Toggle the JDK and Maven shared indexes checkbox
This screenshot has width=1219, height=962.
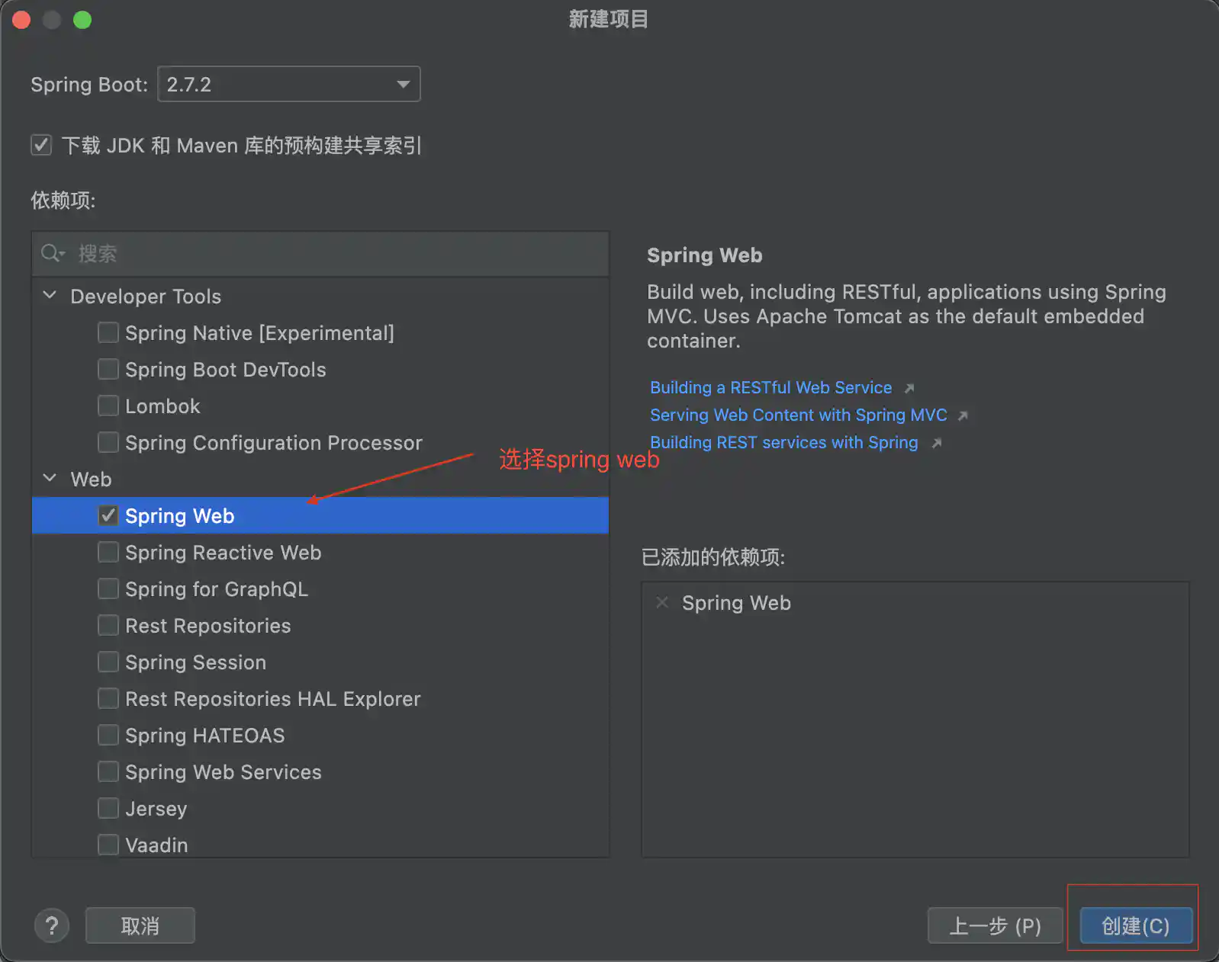41,145
